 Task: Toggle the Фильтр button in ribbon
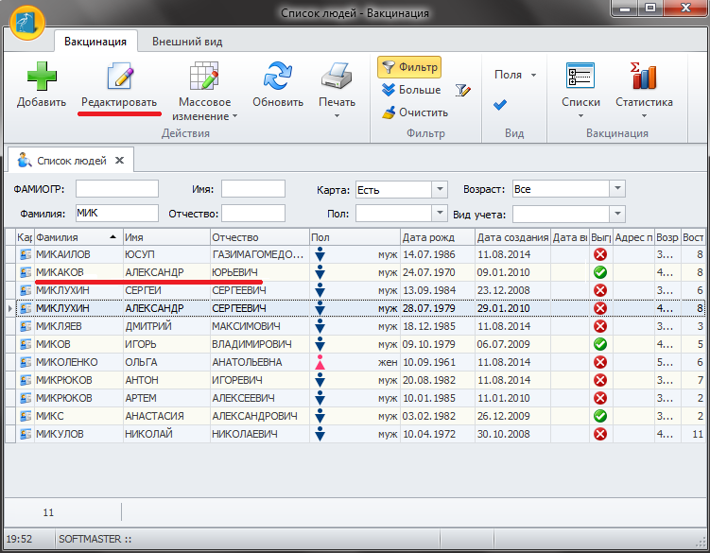tap(409, 67)
